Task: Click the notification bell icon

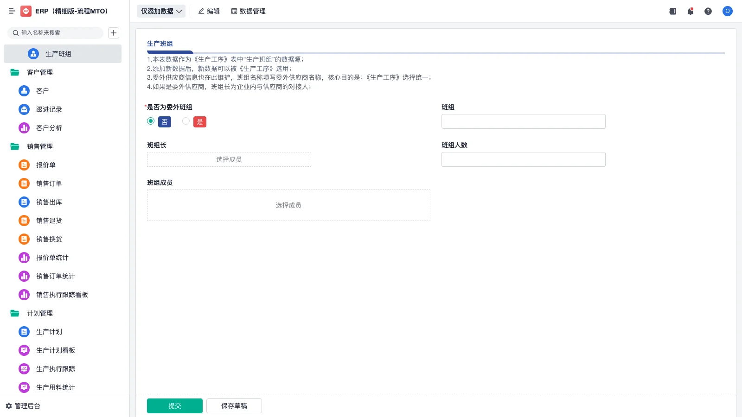Action: click(690, 11)
